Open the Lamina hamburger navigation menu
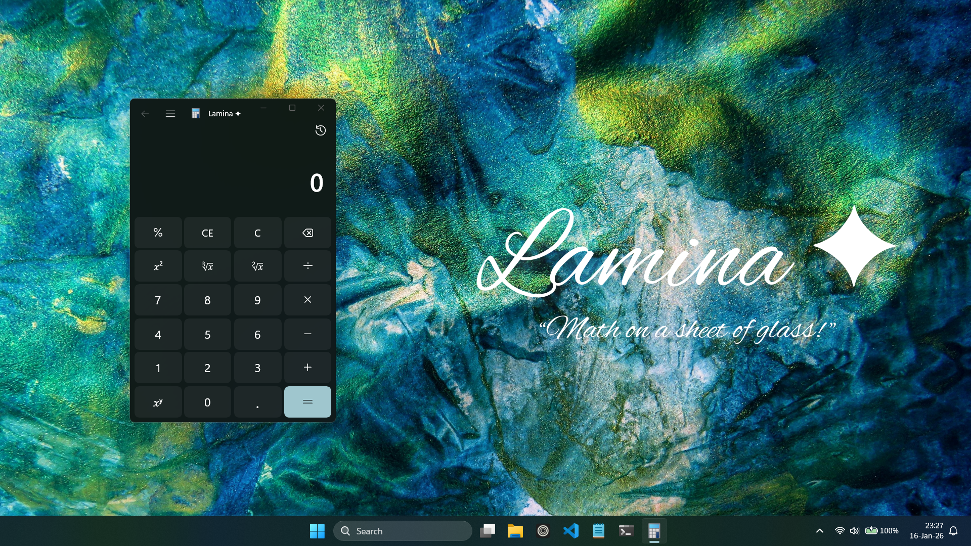The width and height of the screenshot is (971, 546). tap(170, 114)
